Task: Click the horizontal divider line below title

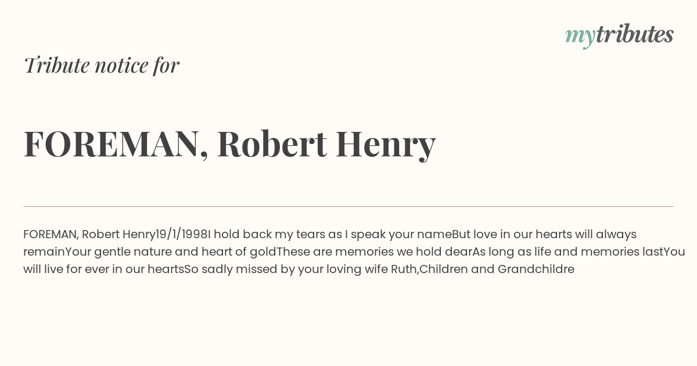Action: click(x=348, y=206)
